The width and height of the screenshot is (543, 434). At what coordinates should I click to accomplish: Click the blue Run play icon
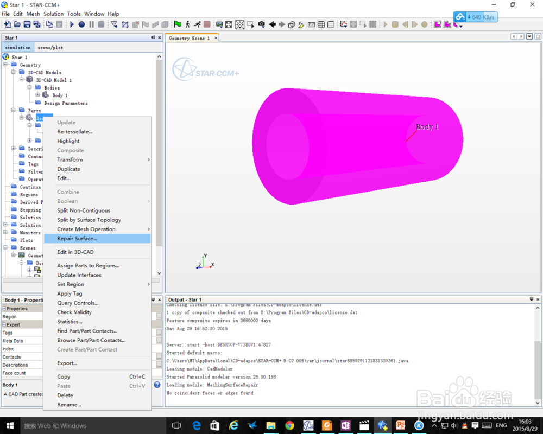pyautogui.click(x=72, y=24)
